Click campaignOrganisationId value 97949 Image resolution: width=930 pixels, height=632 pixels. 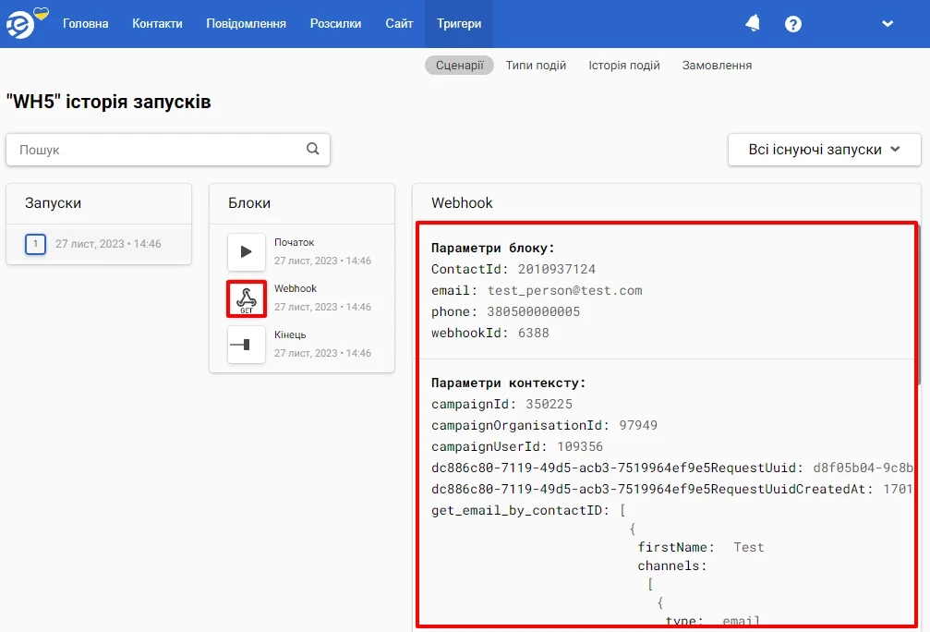point(638,425)
